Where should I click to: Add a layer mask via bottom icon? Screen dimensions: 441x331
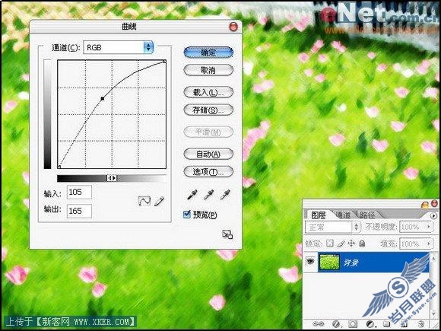tap(352, 323)
